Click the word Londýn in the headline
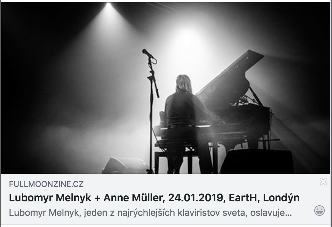The image size is (332, 227). (x=281, y=198)
